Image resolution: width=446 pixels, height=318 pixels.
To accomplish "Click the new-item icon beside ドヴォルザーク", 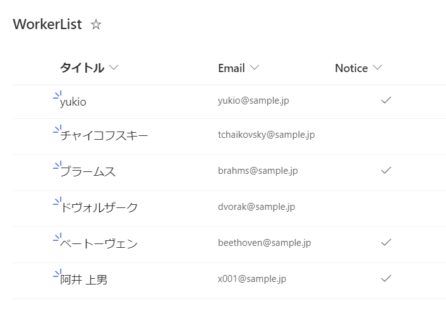I will click(x=57, y=202).
